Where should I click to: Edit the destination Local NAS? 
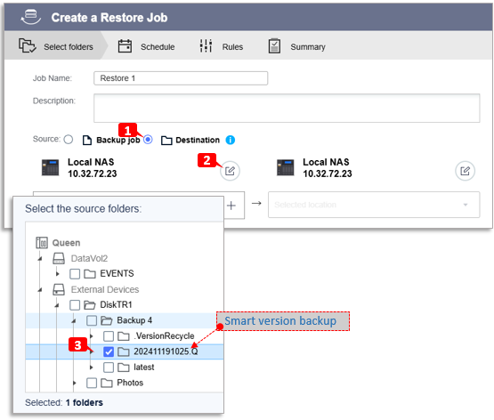465,171
